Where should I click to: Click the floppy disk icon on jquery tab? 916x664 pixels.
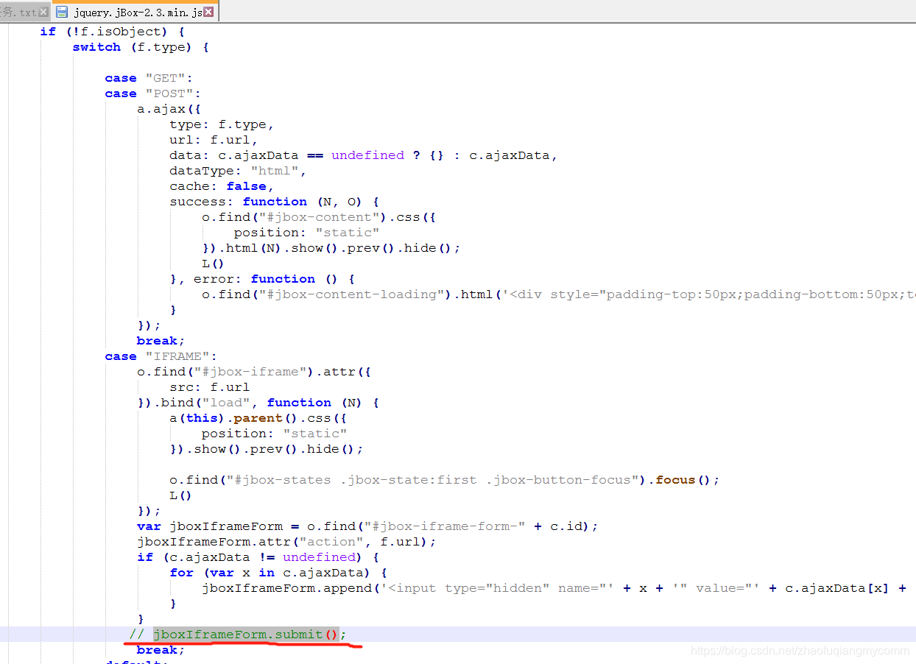[x=63, y=12]
